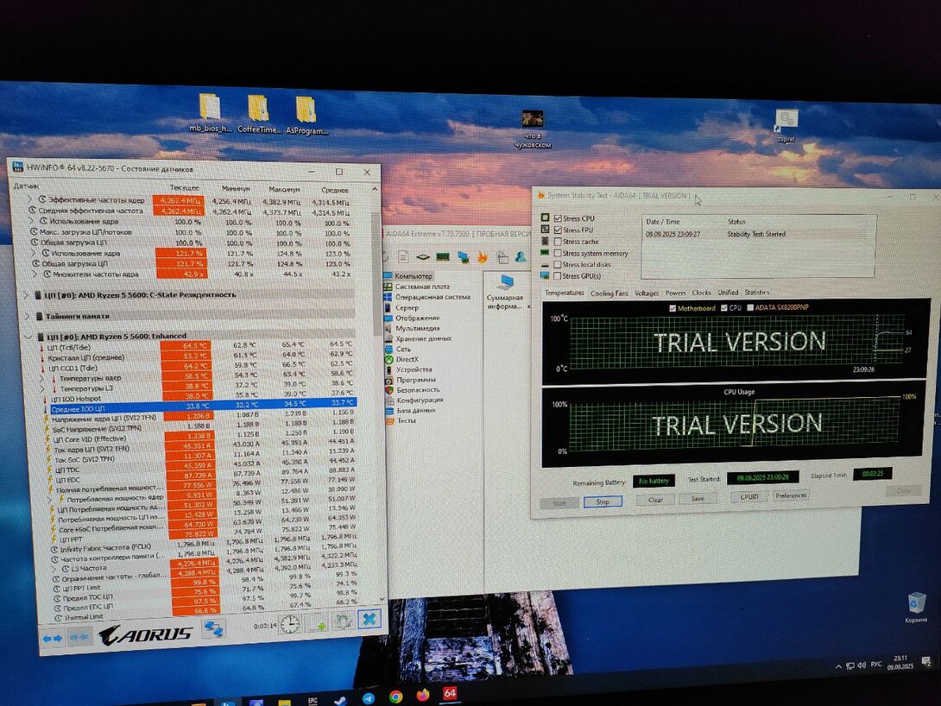Image resolution: width=941 pixels, height=706 pixels.
Task: Enable the Stress GPU(s) checkbox
Action: (x=558, y=276)
